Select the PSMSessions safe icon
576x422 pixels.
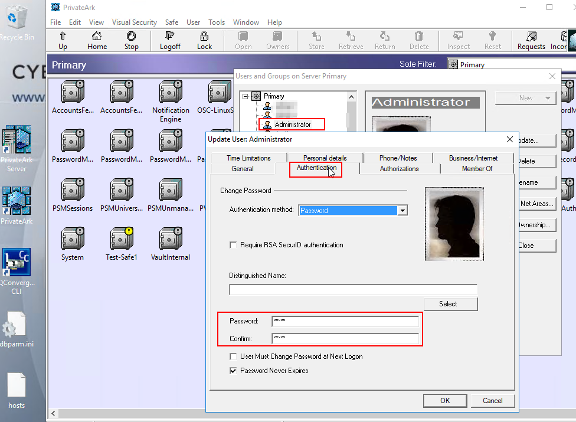pos(73,189)
